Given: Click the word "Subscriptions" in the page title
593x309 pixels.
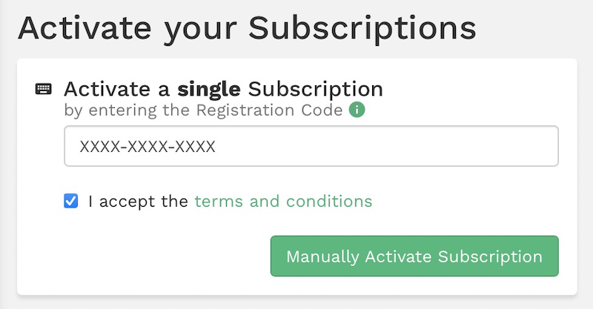Looking at the screenshot, I should pos(362,28).
